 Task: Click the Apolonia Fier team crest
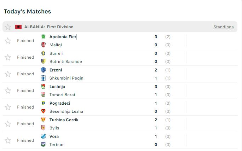pyautogui.click(x=43, y=37)
